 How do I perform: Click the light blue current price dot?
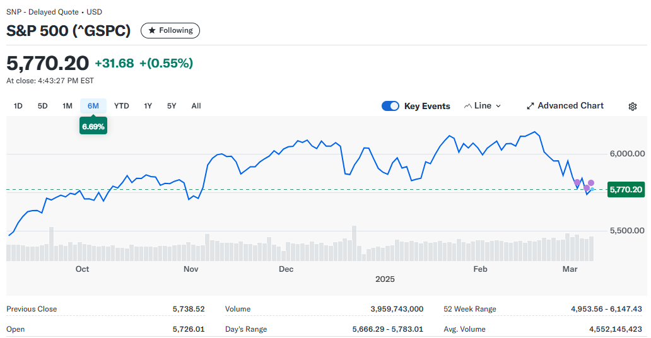592,189
